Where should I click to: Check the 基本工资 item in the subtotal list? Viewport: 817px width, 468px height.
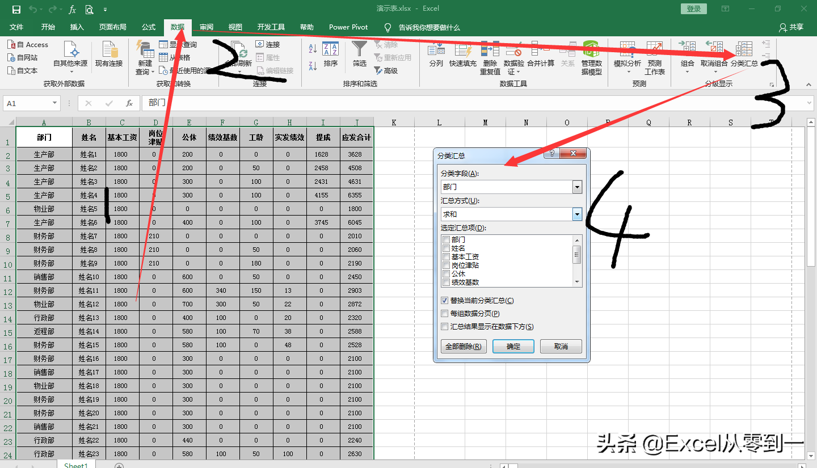(x=446, y=257)
